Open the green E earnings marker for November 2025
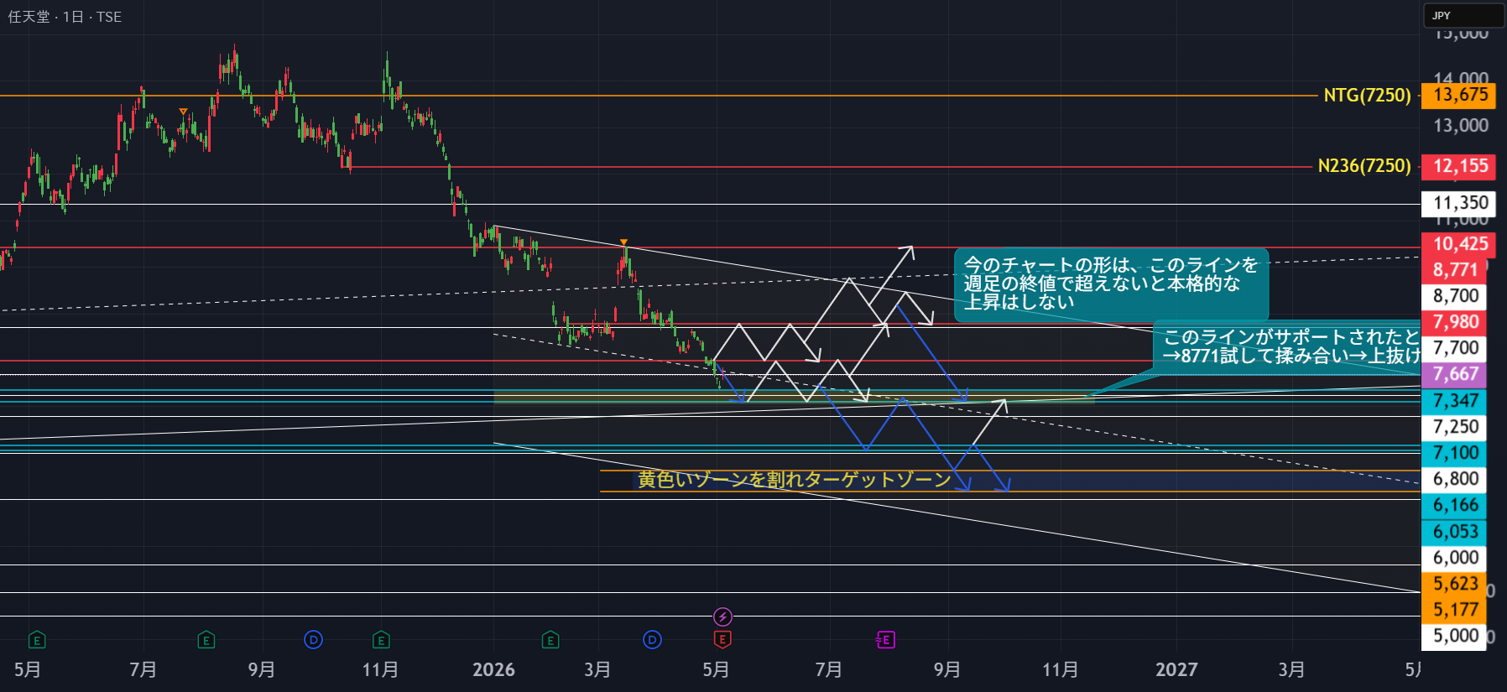The width and height of the screenshot is (1507, 692). point(381,640)
